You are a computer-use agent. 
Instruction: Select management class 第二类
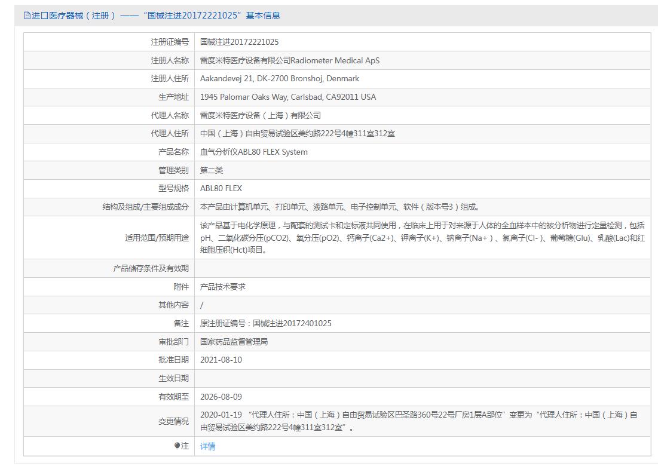[x=212, y=170]
